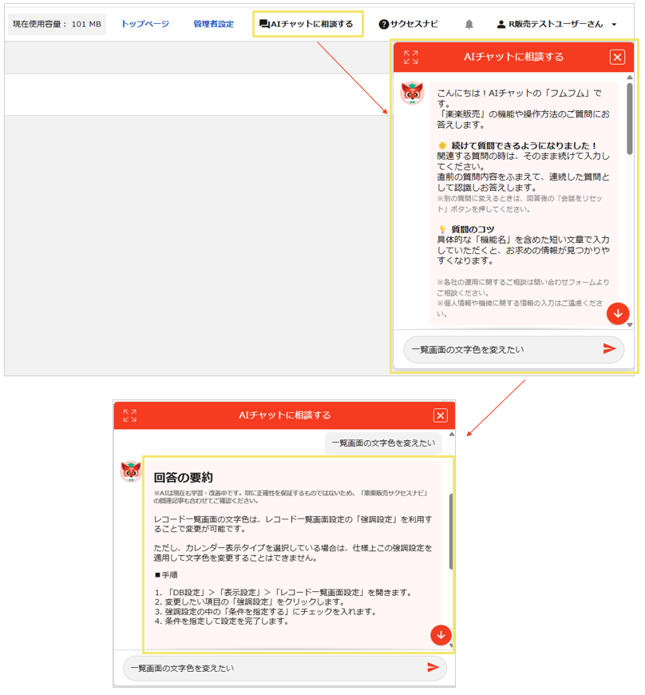Click the chat bubble icon in AIチャット menu
Image resolution: width=645 pixels, height=695 pixels.
[264, 24]
